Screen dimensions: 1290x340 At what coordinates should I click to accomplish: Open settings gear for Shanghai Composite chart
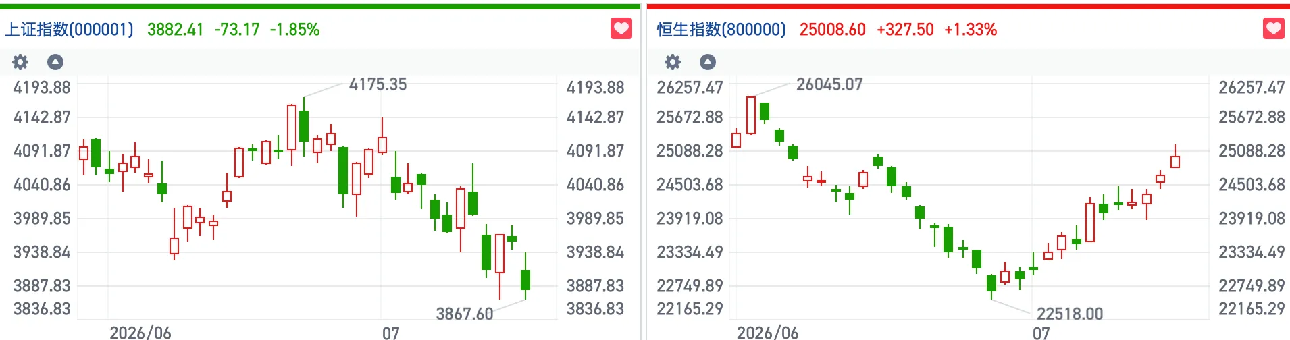tap(20, 62)
